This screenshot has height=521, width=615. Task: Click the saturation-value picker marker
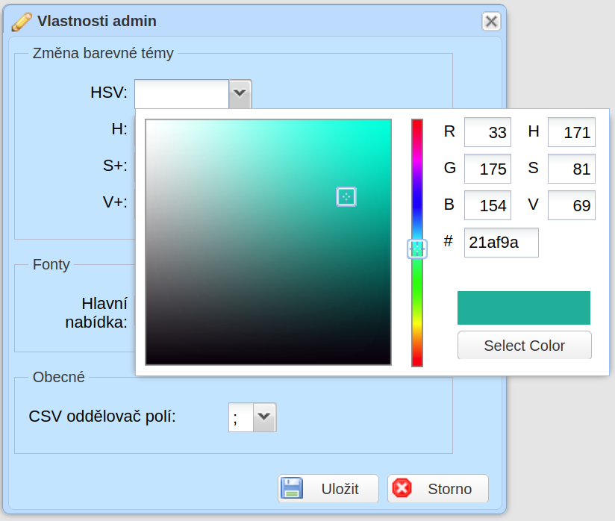(x=346, y=196)
